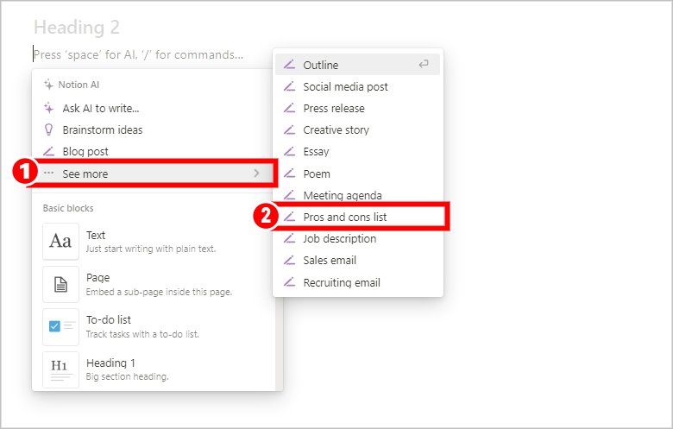Insert a To-do list block
The width and height of the screenshot is (673, 429).
point(154,327)
